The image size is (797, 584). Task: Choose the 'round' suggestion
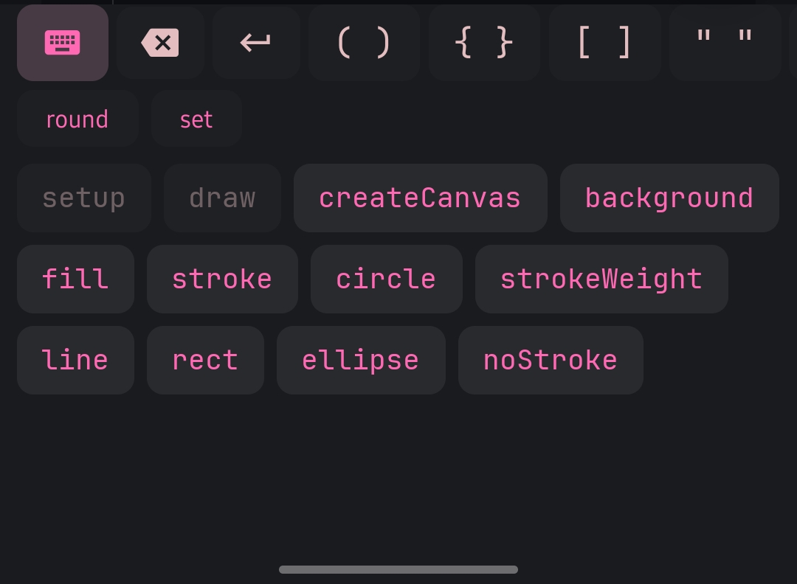(x=77, y=119)
